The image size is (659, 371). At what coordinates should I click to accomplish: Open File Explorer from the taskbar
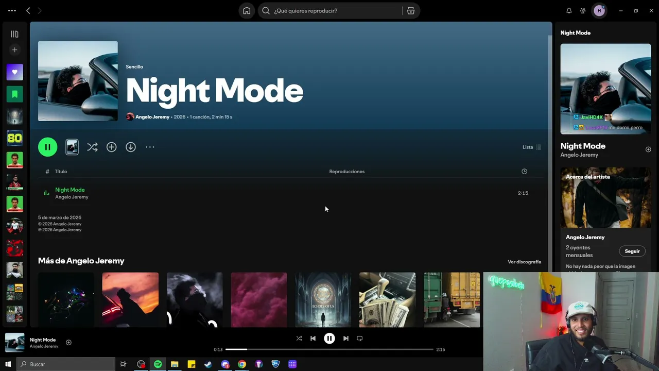(175, 364)
